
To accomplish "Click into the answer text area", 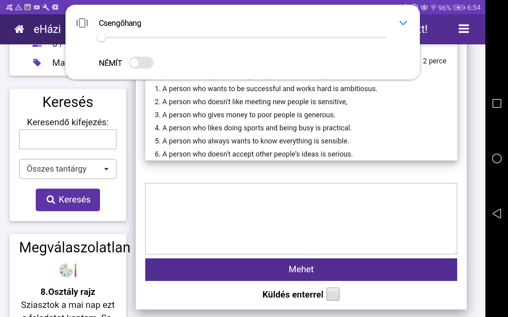I will click(x=301, y=218).
